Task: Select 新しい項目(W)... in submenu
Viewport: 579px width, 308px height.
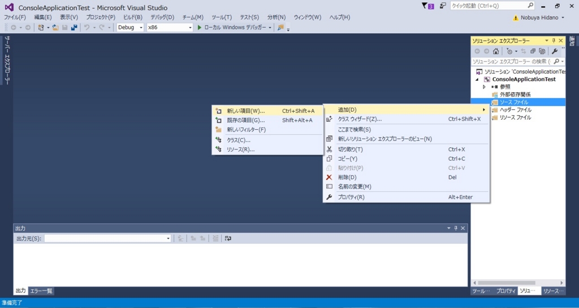Action: [267, 111]
